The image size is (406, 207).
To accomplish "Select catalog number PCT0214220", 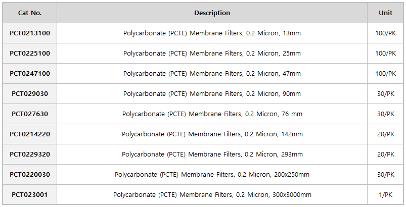I will click(x=30, y=134).
